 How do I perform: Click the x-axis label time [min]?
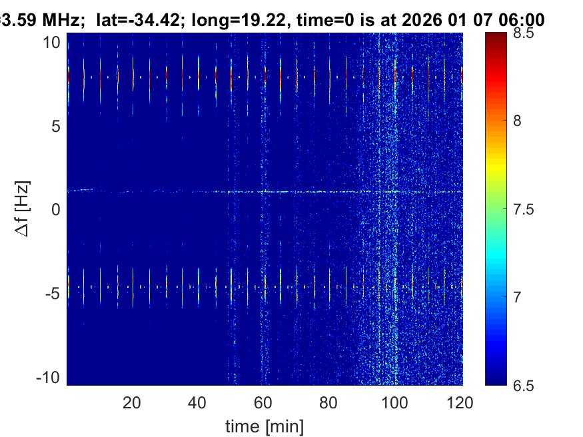tap(265, 425)
